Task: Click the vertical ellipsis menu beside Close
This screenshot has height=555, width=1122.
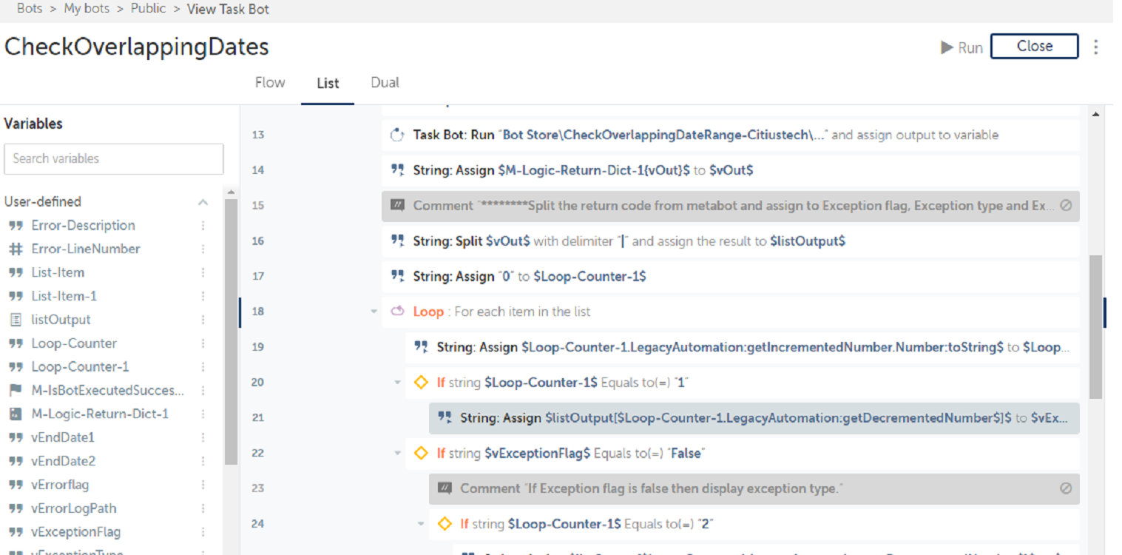Action: tap(1095, 47)
